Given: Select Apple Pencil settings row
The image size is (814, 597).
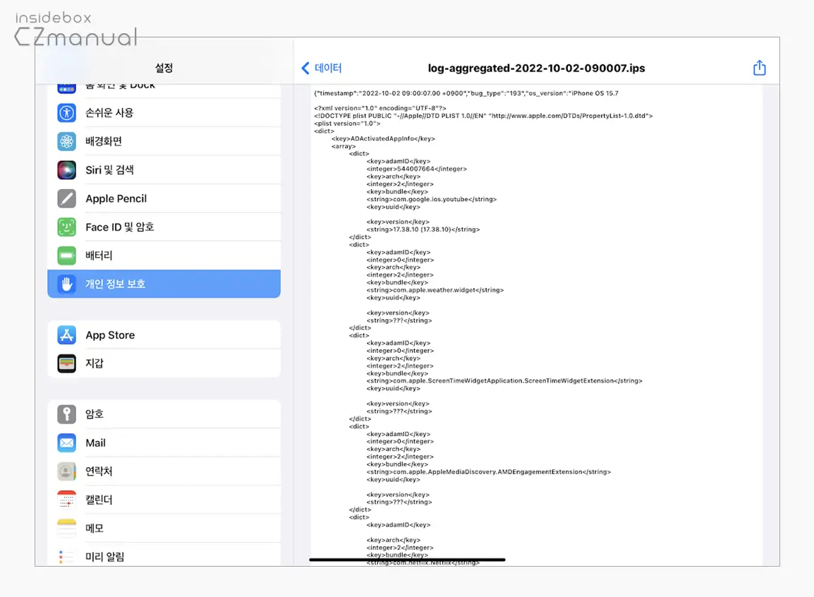Looking at the screenshot, I should pos(164,198).
